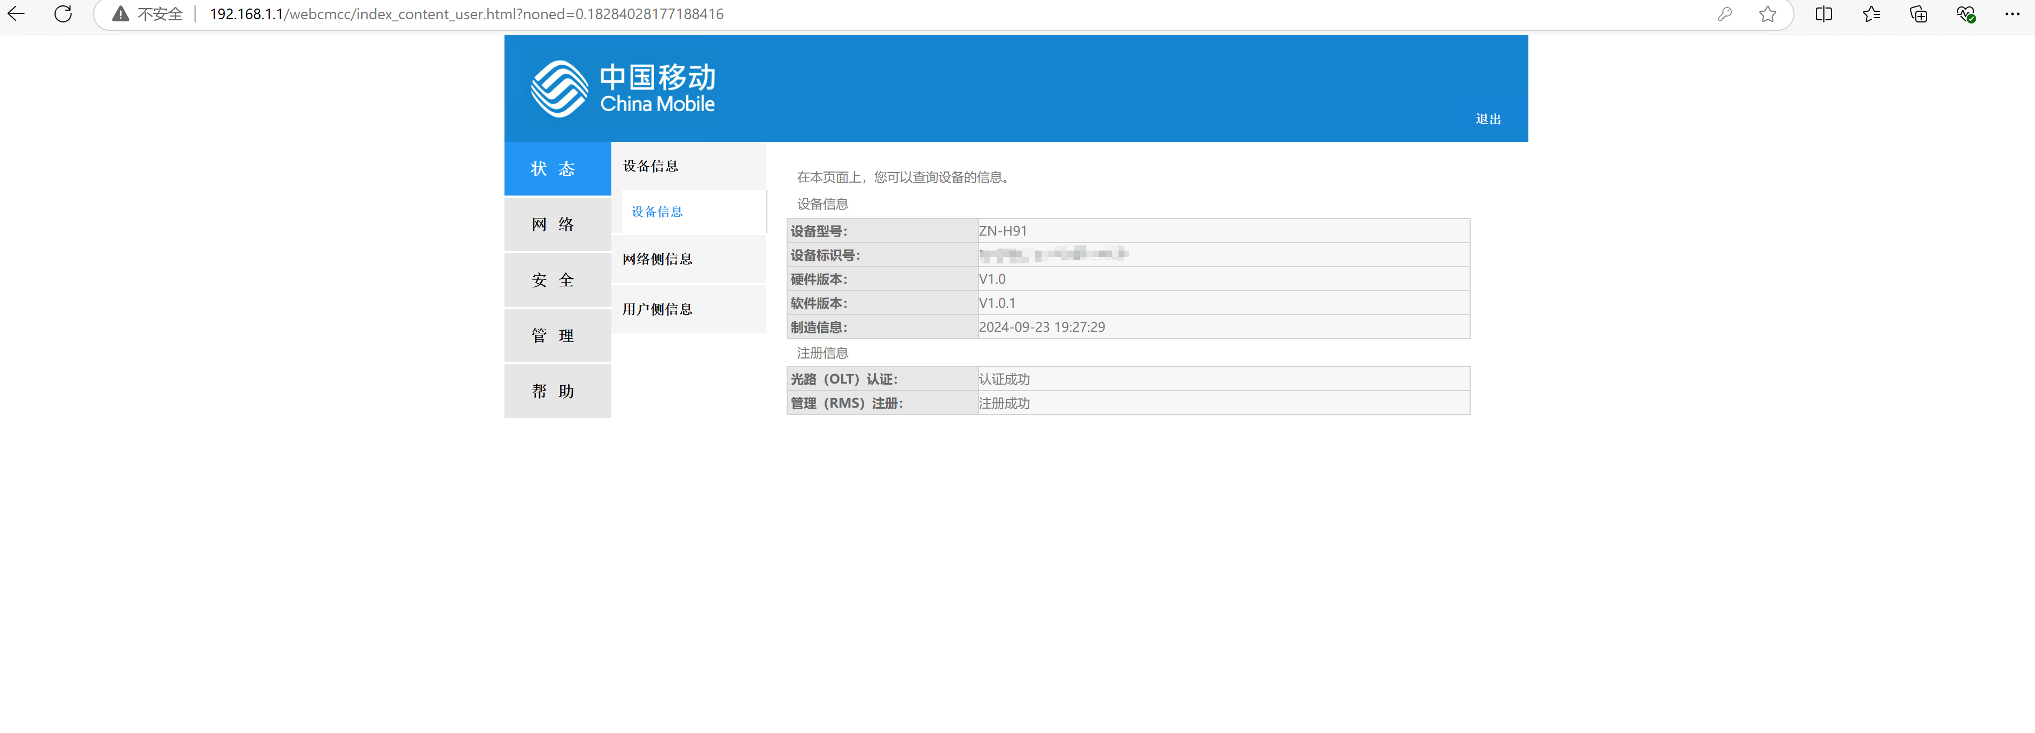
Task: Open saved password key icon
Action: (1725, 14)
